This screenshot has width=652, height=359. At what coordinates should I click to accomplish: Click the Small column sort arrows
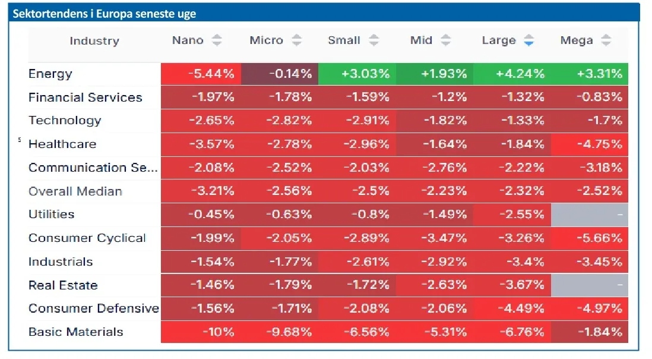[374, 40]
